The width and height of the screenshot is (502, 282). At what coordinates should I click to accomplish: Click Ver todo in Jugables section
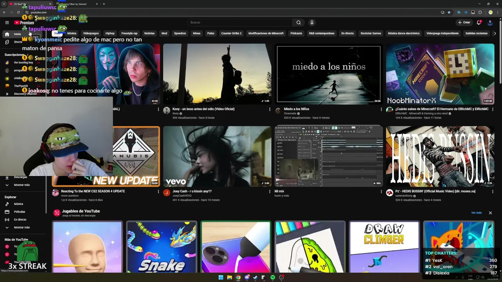pos(477,213)
